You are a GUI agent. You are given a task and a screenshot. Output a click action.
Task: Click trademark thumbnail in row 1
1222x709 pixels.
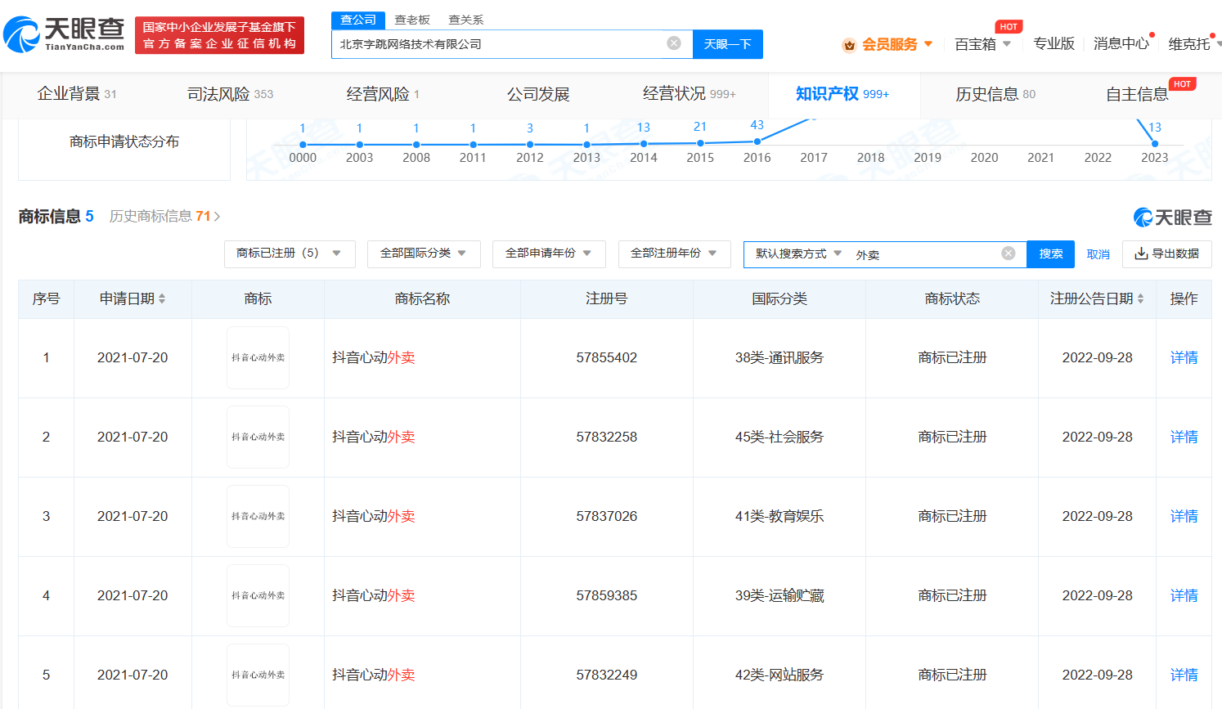pyautogui.click(x=258, y=357)
